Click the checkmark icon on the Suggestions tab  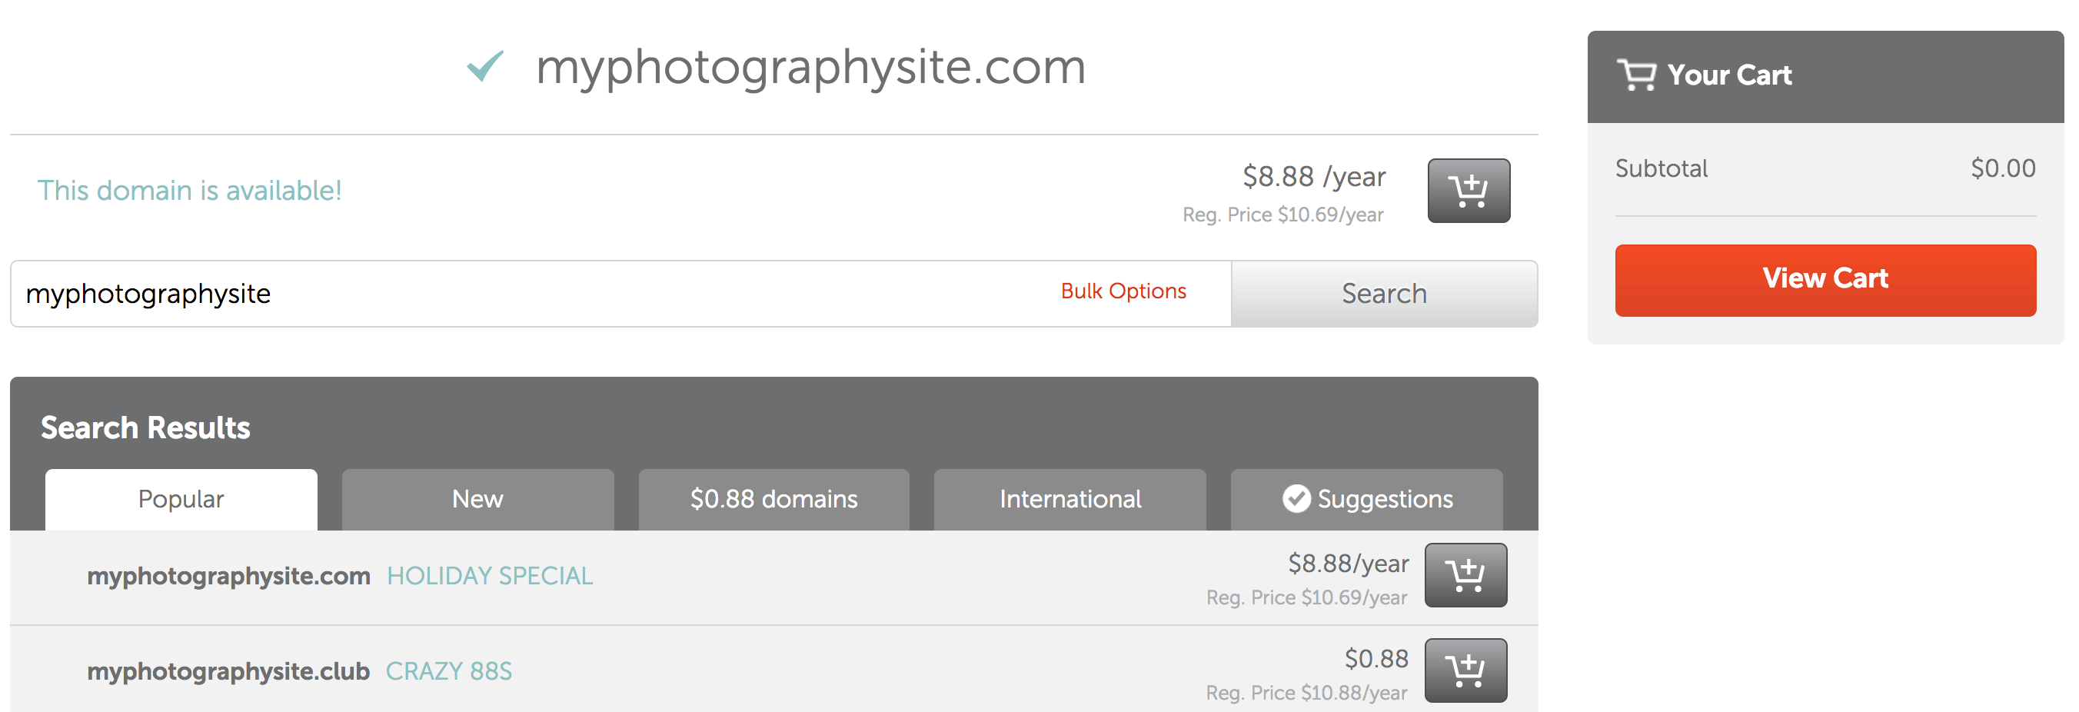tap(1296, 499)
